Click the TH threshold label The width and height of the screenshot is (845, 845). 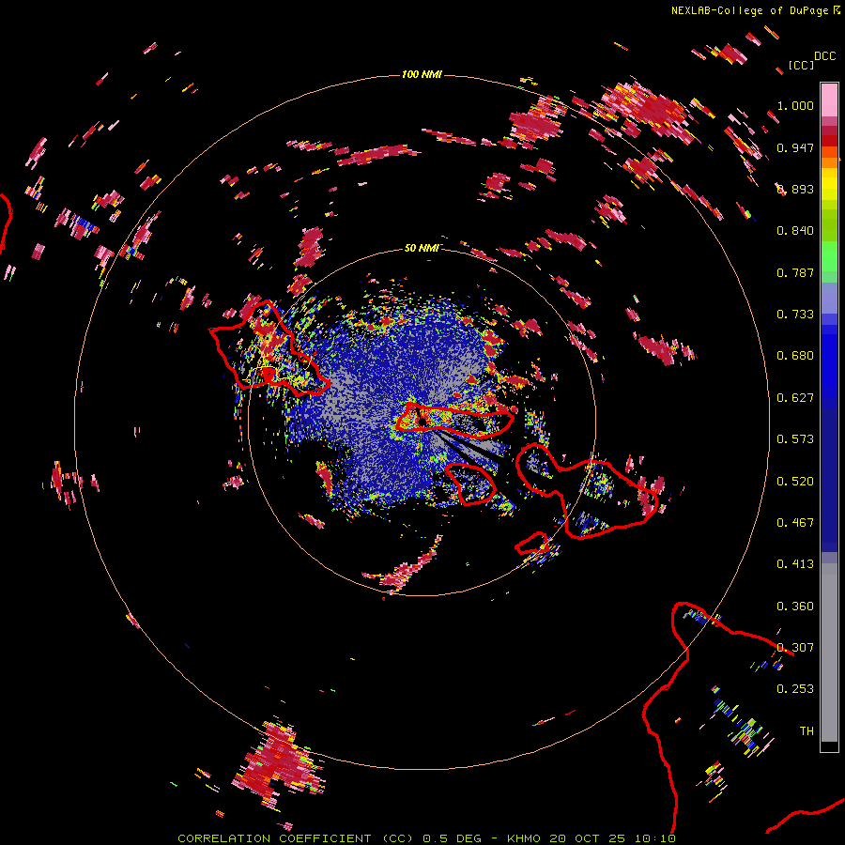click(x=807, y=731)
